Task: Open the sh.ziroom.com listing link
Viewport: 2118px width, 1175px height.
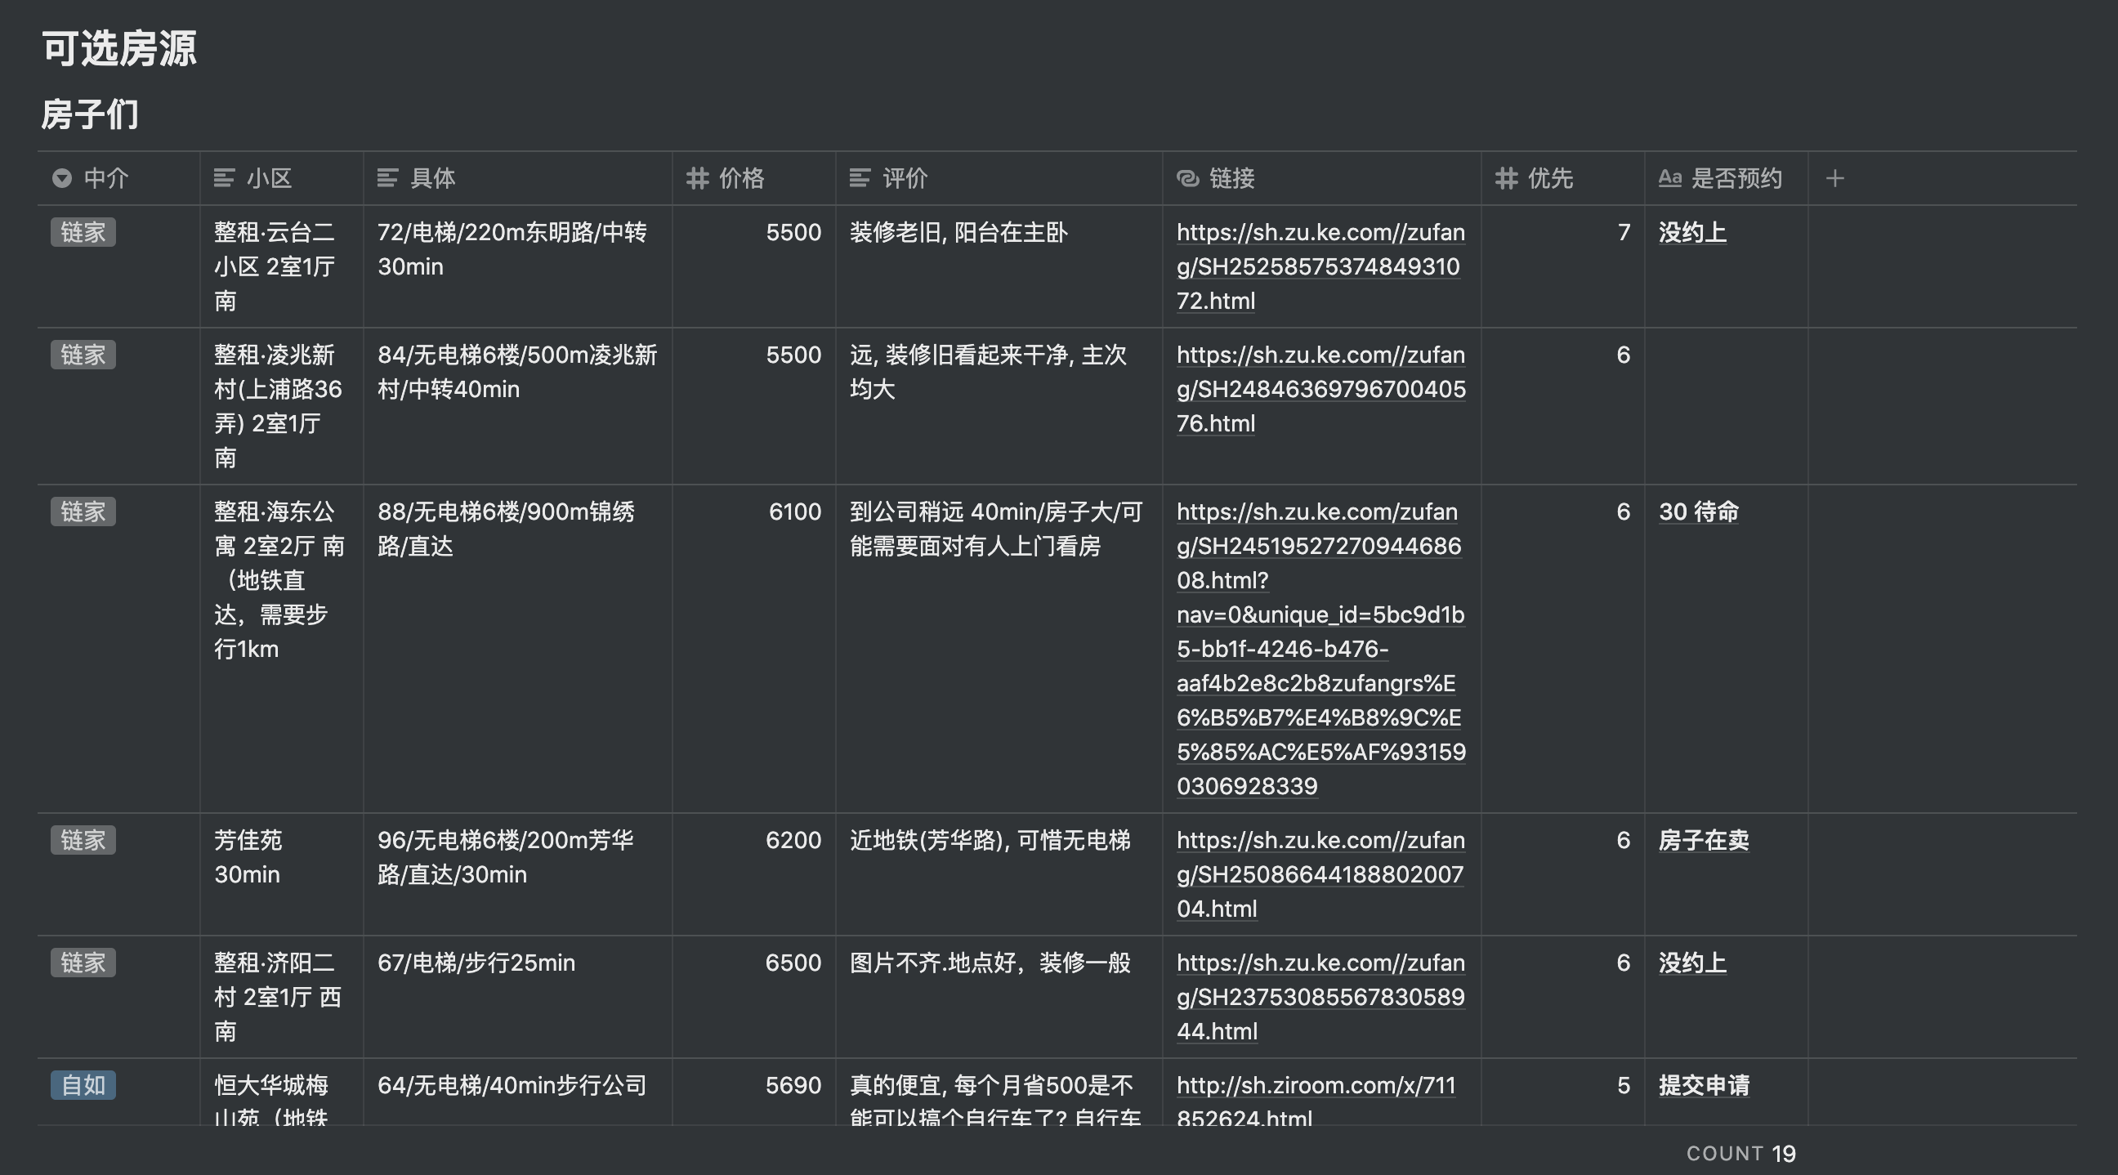Action: [1315, 1086]
